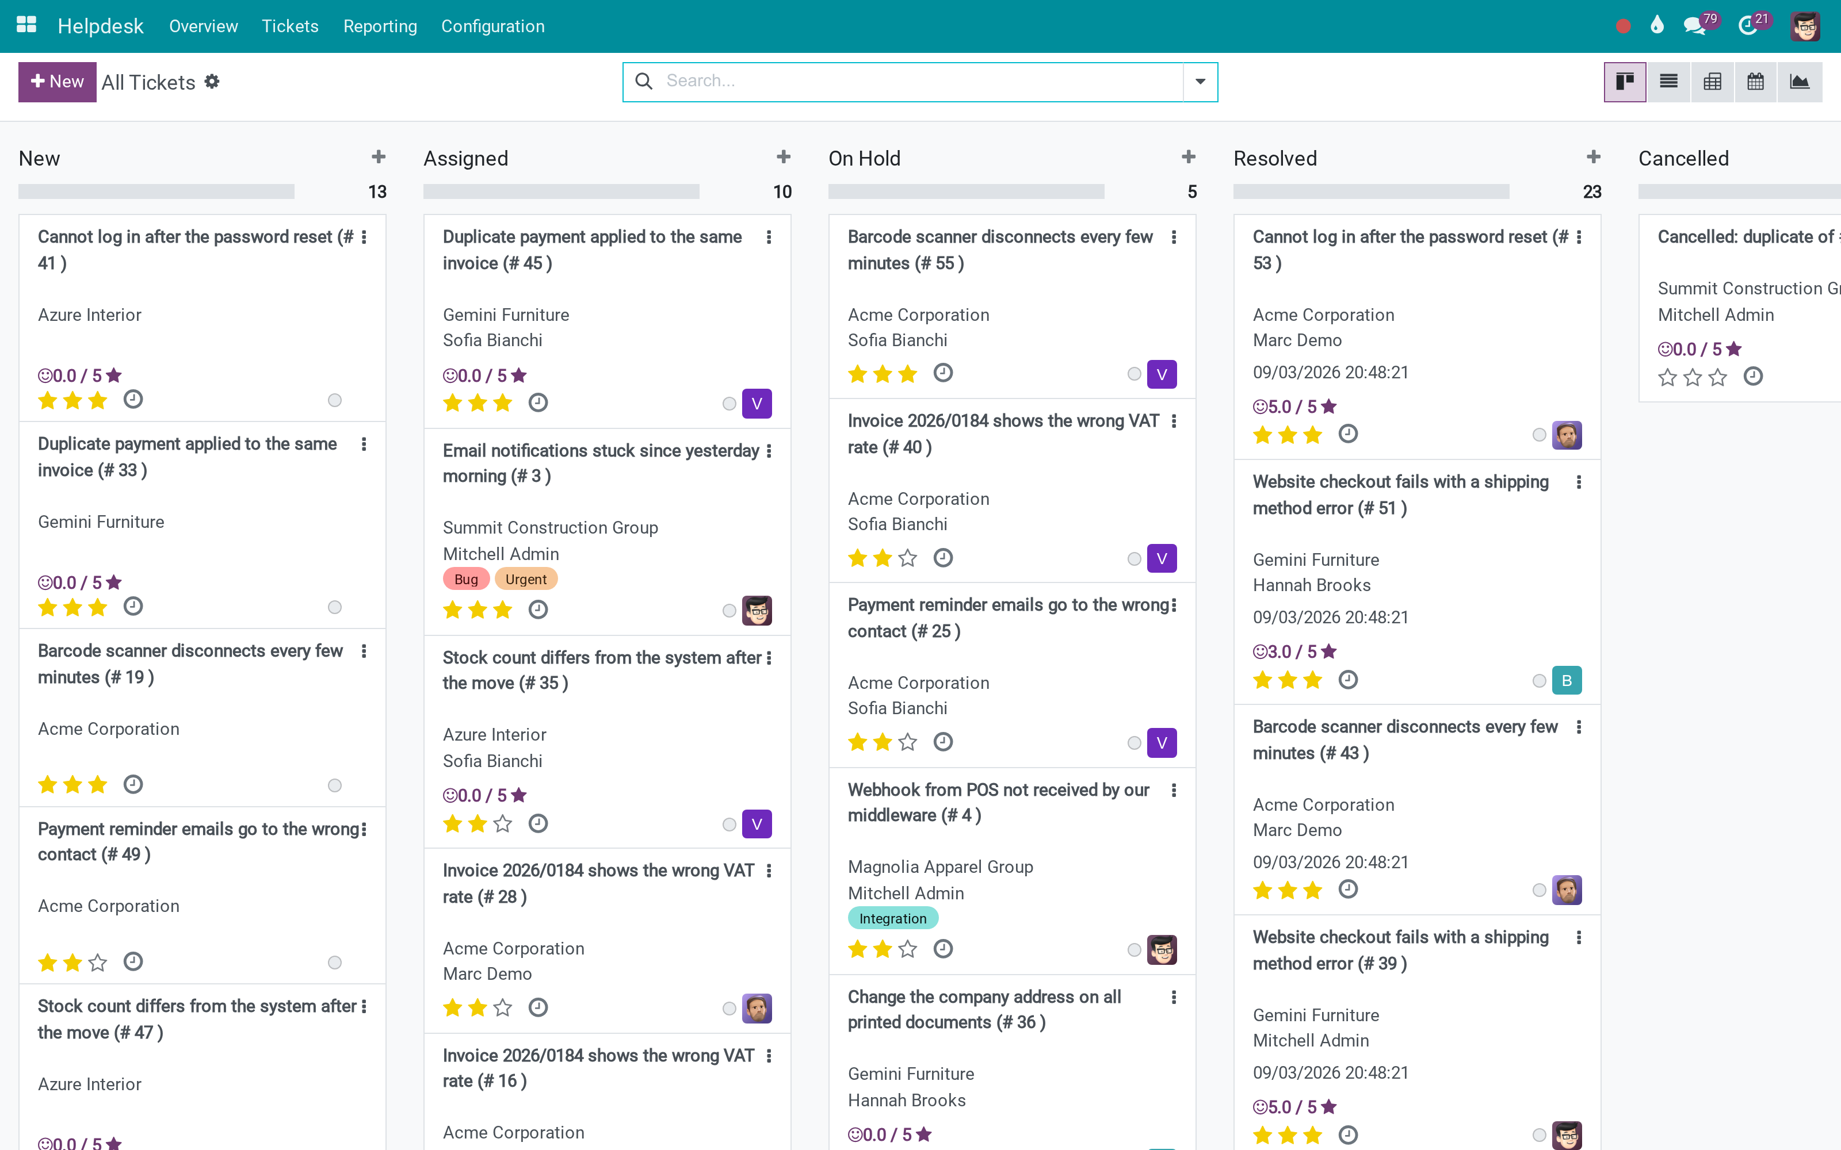Open activity clock on ticket #53
This screenshot has height=1150, width=1841.
tap(1348, 434)
